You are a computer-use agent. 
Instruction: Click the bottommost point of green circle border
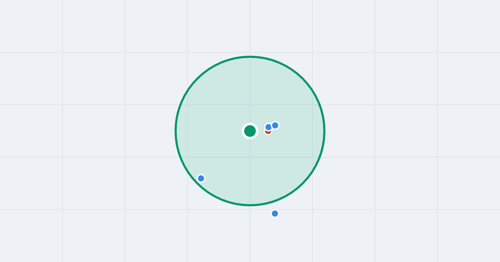click(x=250, y=205)
